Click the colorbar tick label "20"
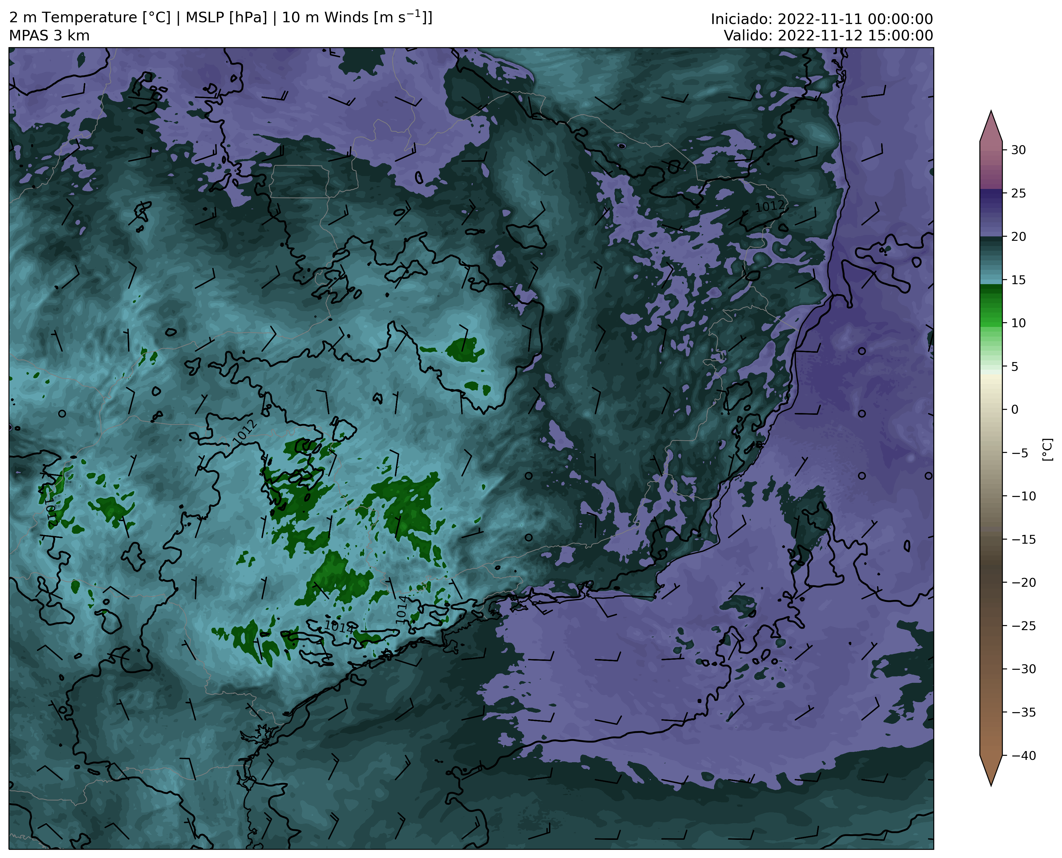The height and width of the screenshot is (858, 1062). 1018,237
